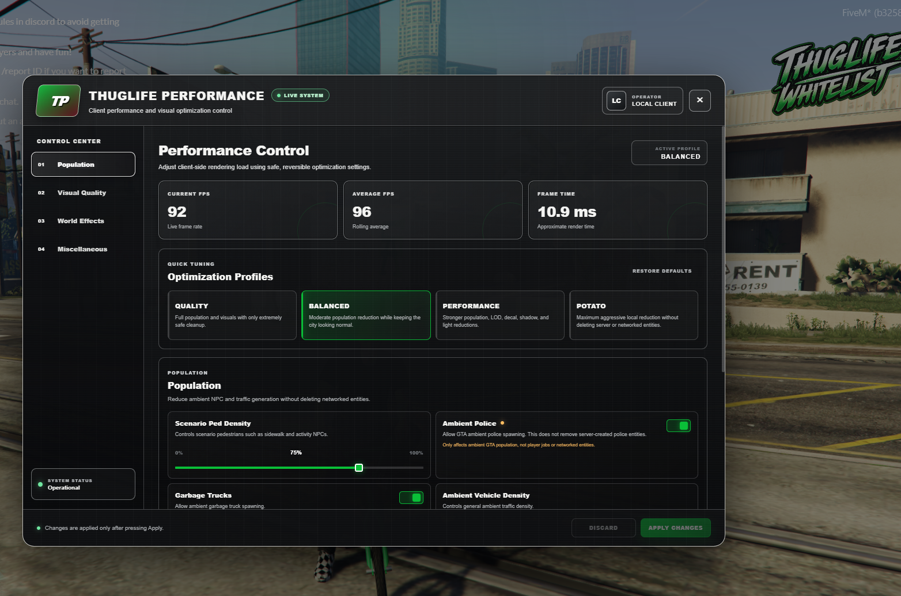This screenshot has width=901, height=596.
Task: Click the Discard button
Action: click(x=603, y=528)
